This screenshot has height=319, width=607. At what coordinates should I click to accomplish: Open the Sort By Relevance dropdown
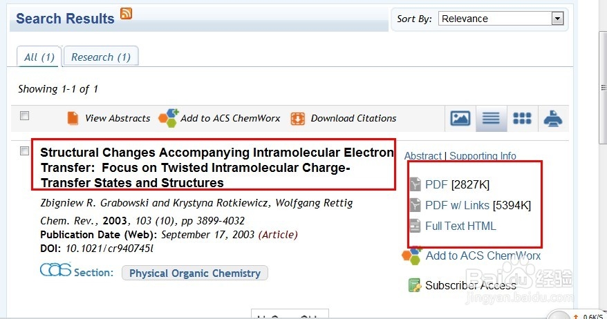coord(495,19)
